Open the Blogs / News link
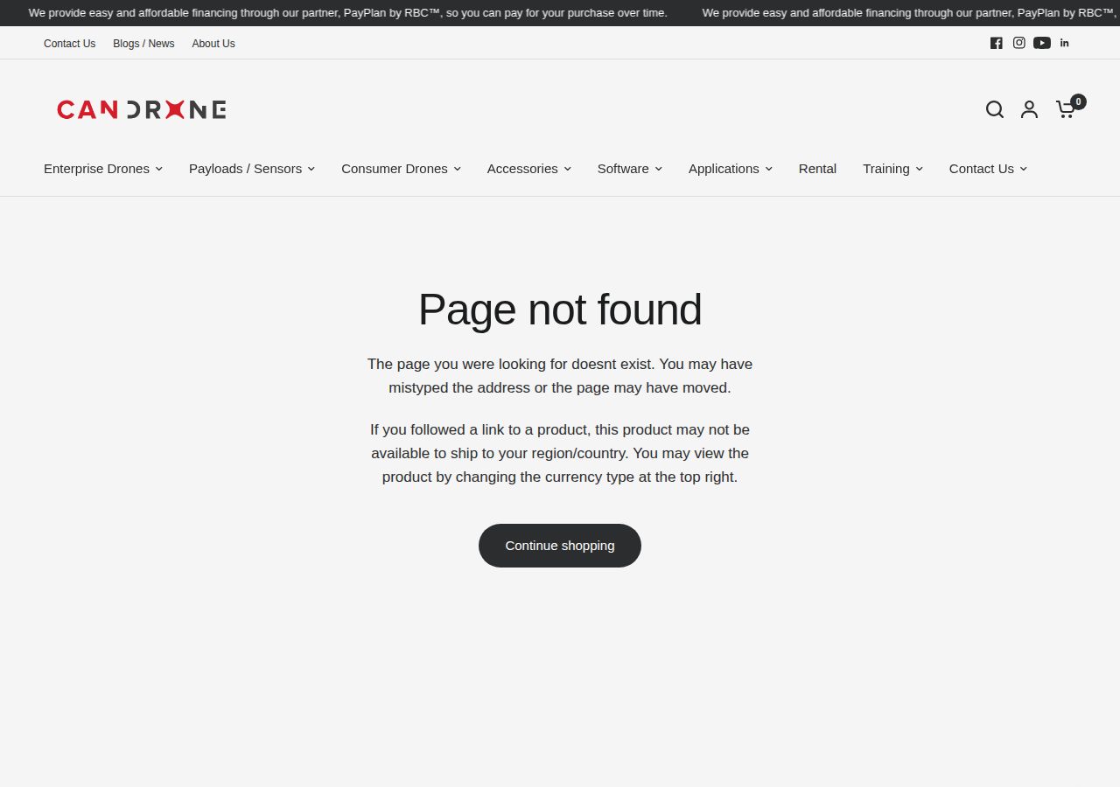This screenshot has height=787, width=1120. pos(143,43)
